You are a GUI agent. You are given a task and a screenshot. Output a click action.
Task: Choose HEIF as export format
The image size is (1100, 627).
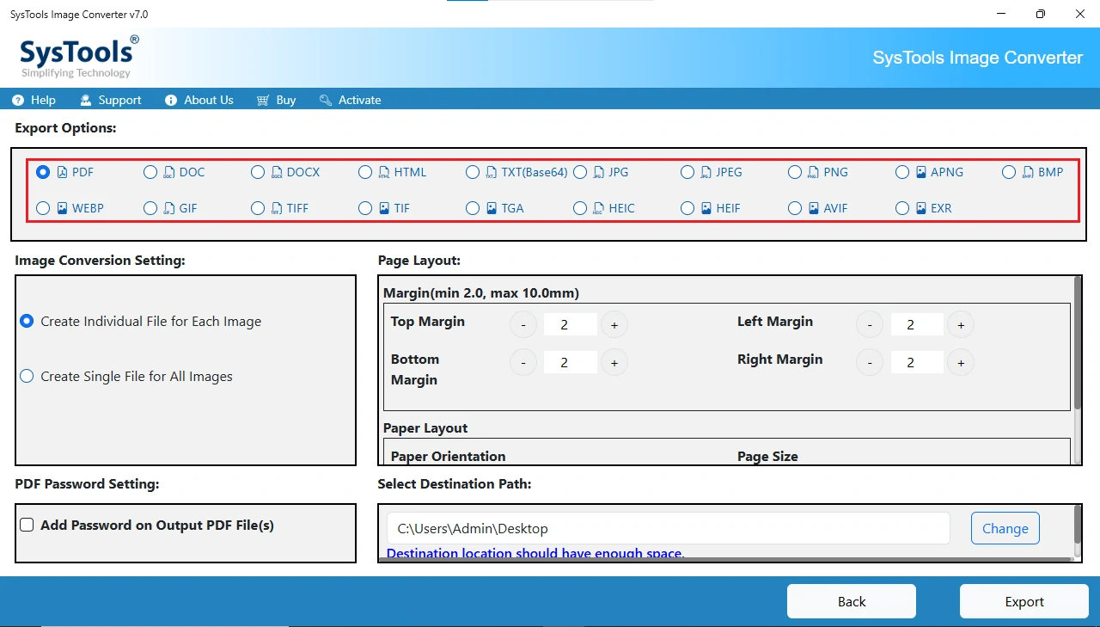[687, 208]
